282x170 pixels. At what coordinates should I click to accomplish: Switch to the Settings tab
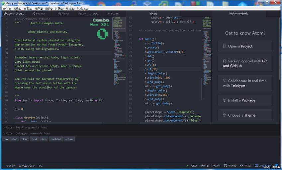(39, 14)
